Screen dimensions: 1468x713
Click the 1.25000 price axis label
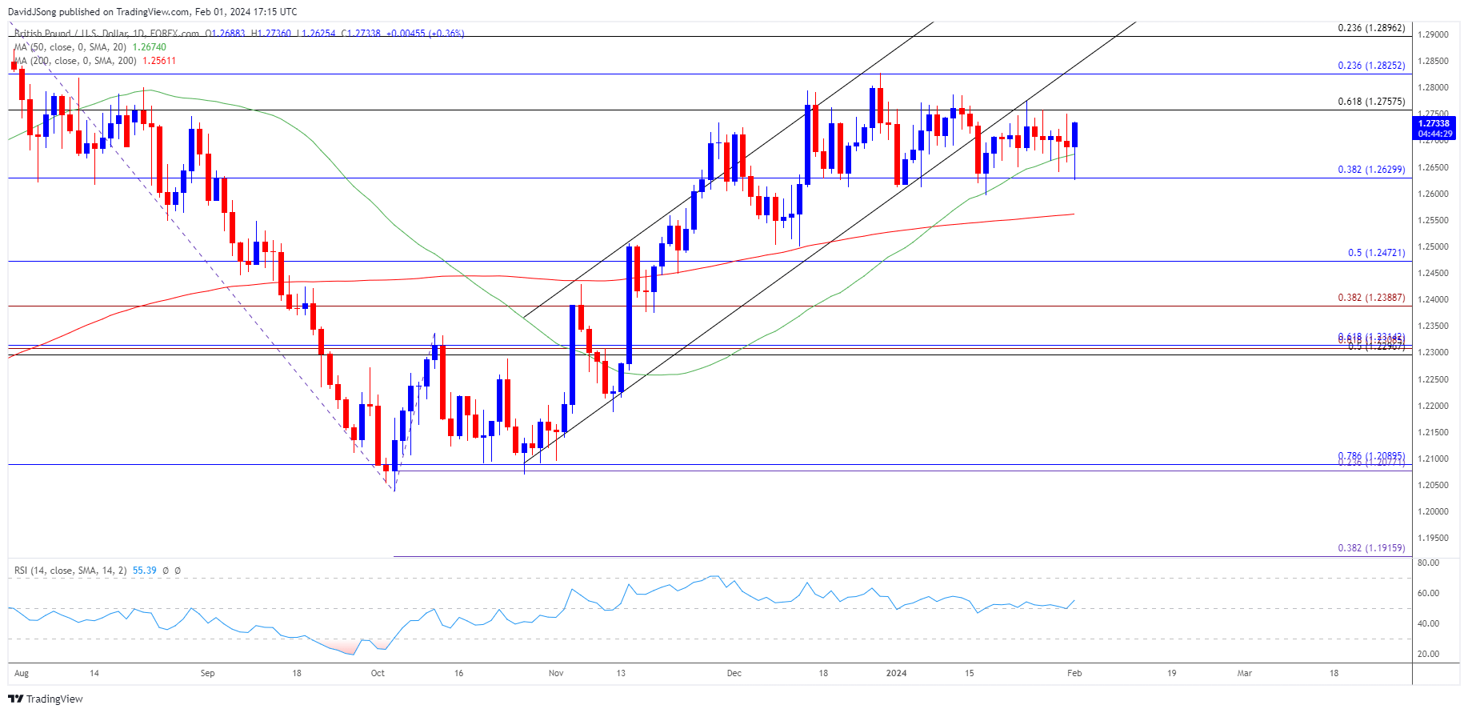(1433, 246)
